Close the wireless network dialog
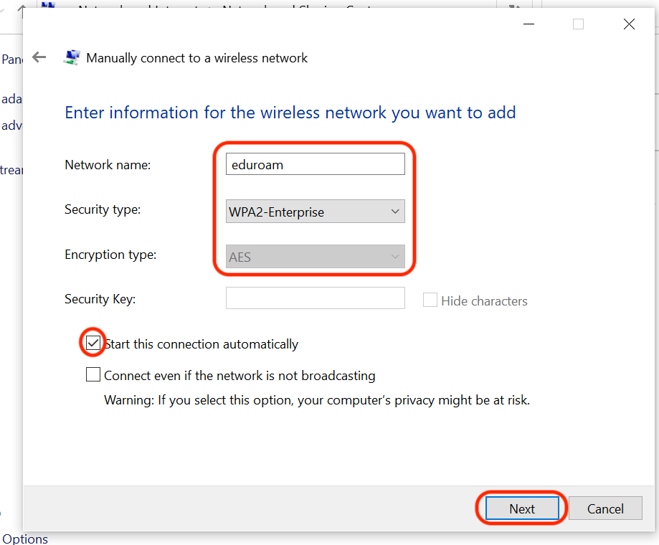 [629, 24]
